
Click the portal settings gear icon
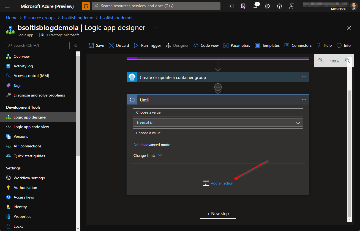[267, 6]
